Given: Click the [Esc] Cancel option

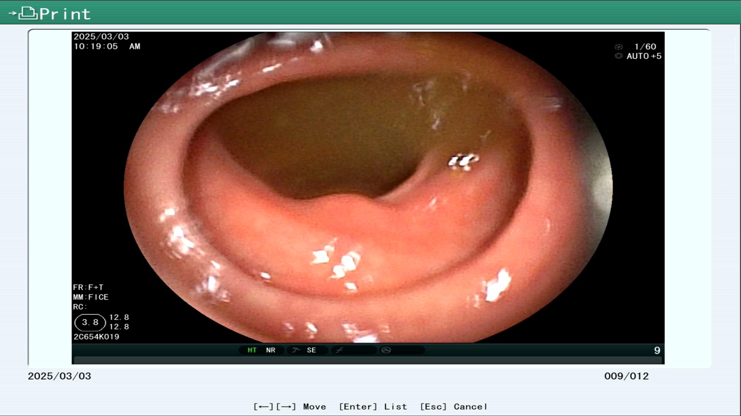Looking at the screenshot, I should pyautogui.click(x=453, y=407).
